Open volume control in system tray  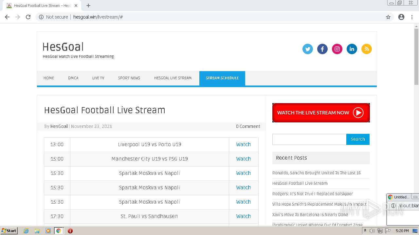point(372,231)
